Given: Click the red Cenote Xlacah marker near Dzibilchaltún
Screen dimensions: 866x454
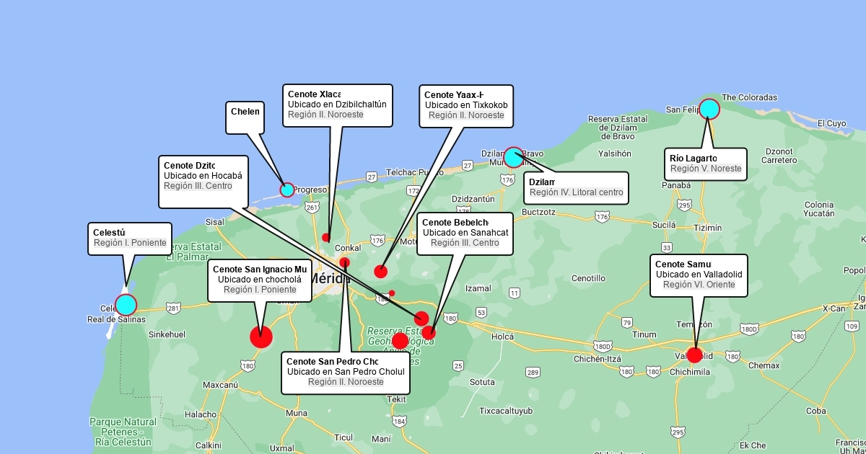Looking at the screenshot, I should [x=326, y=237].
